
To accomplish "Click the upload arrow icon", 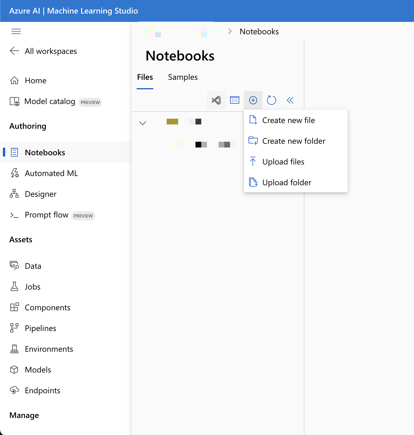I will point(253,161).
